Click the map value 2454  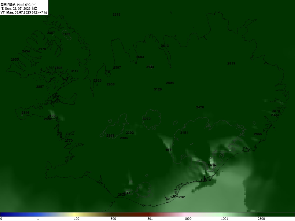(26, 52)
